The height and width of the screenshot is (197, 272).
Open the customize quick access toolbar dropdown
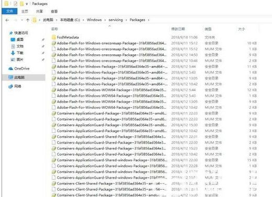27,4
